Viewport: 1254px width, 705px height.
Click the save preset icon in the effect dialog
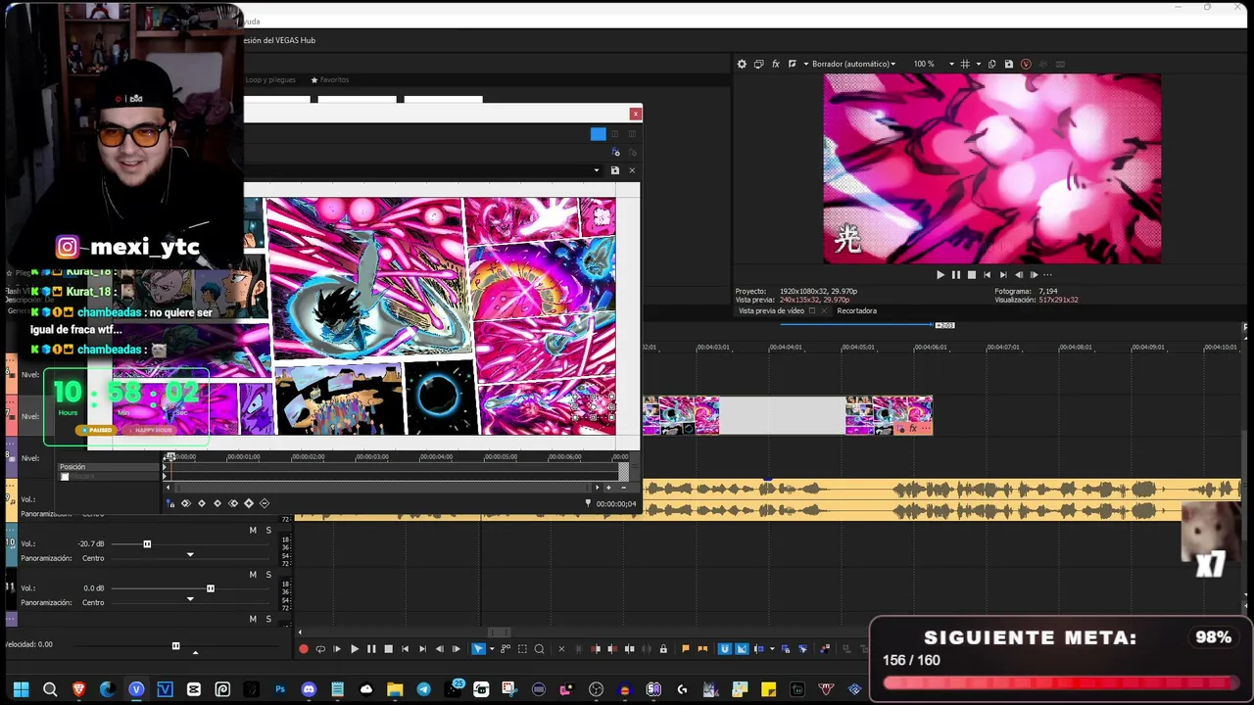tap(615, 170)
